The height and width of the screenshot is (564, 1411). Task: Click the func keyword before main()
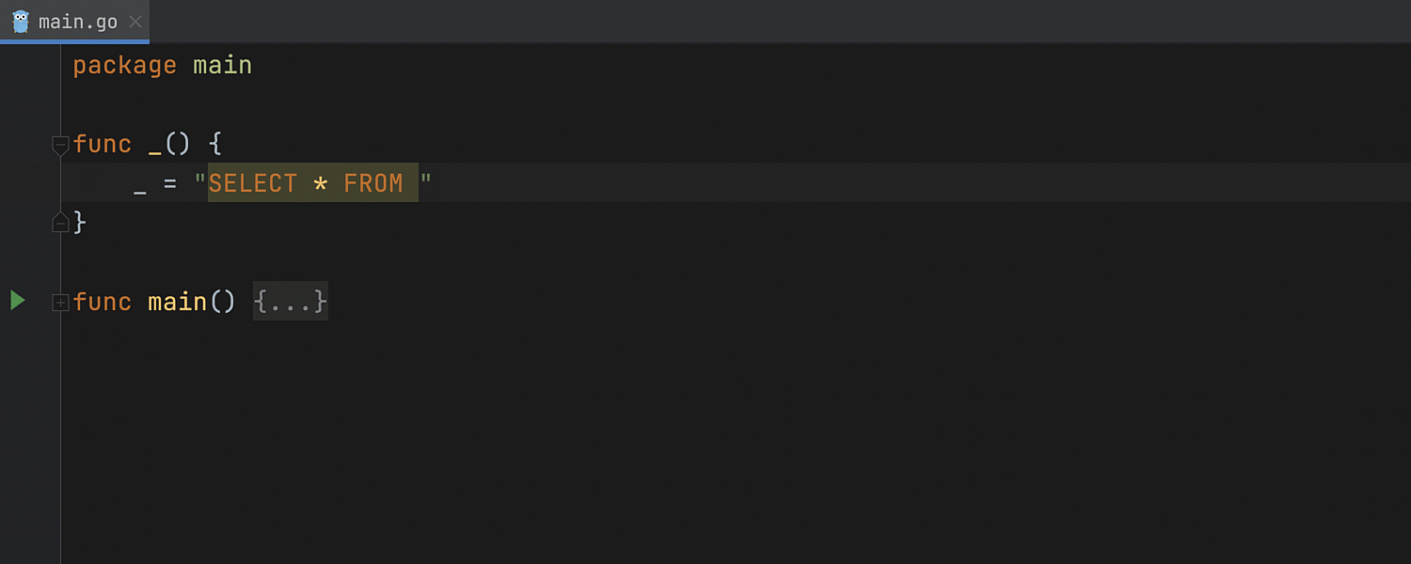(102, 302)
